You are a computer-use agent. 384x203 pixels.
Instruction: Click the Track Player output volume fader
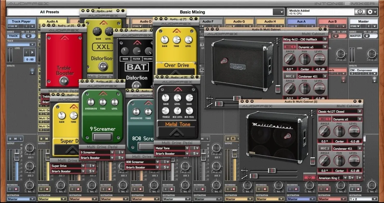(17, 157)
